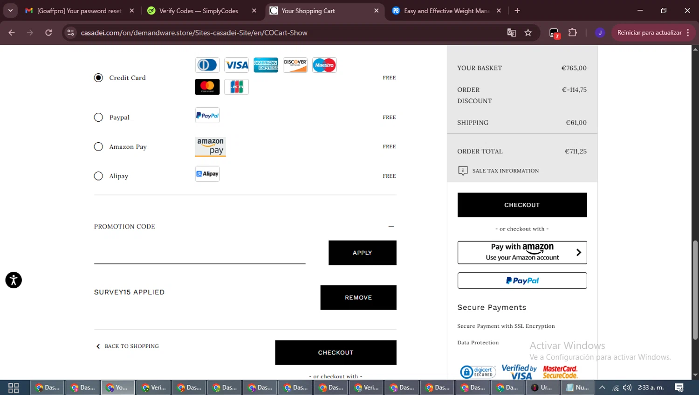Screen dimensions: 699x395
Task: Click the Order Discount amount €-114,75
Action: click(x=574, y=90)
